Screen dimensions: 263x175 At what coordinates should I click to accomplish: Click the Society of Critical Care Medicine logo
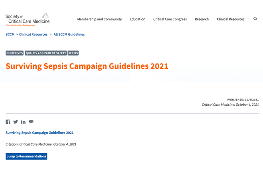(27, 19)
